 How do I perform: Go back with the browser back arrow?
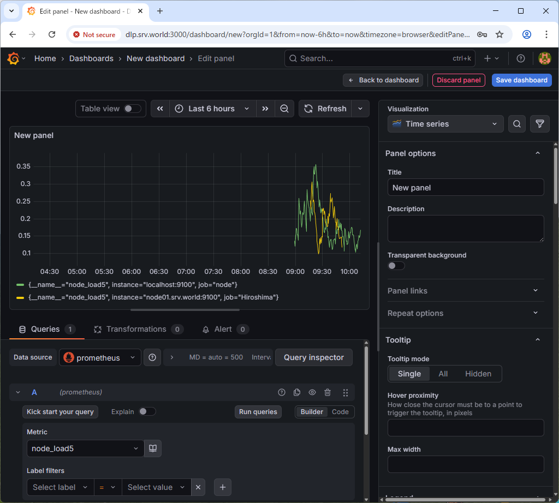tap(13, 34)
